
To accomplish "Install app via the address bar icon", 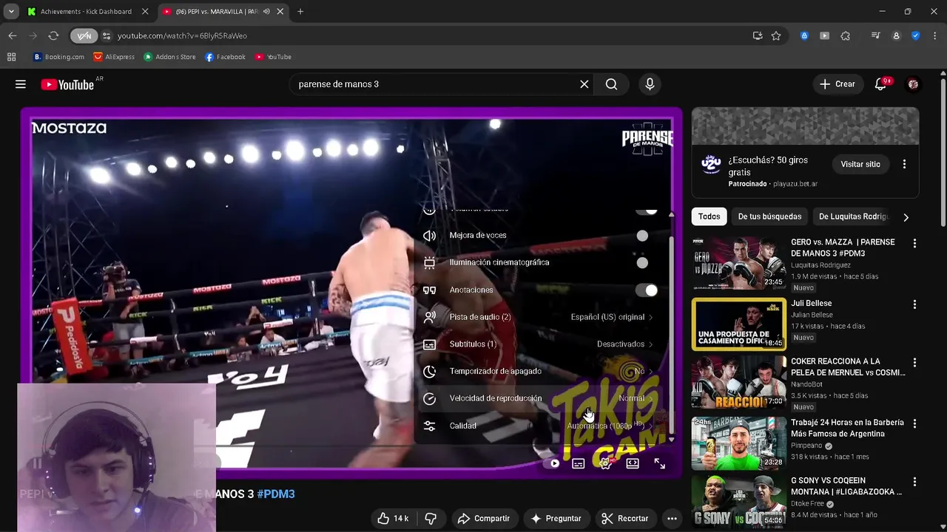I will coord(758,35).
